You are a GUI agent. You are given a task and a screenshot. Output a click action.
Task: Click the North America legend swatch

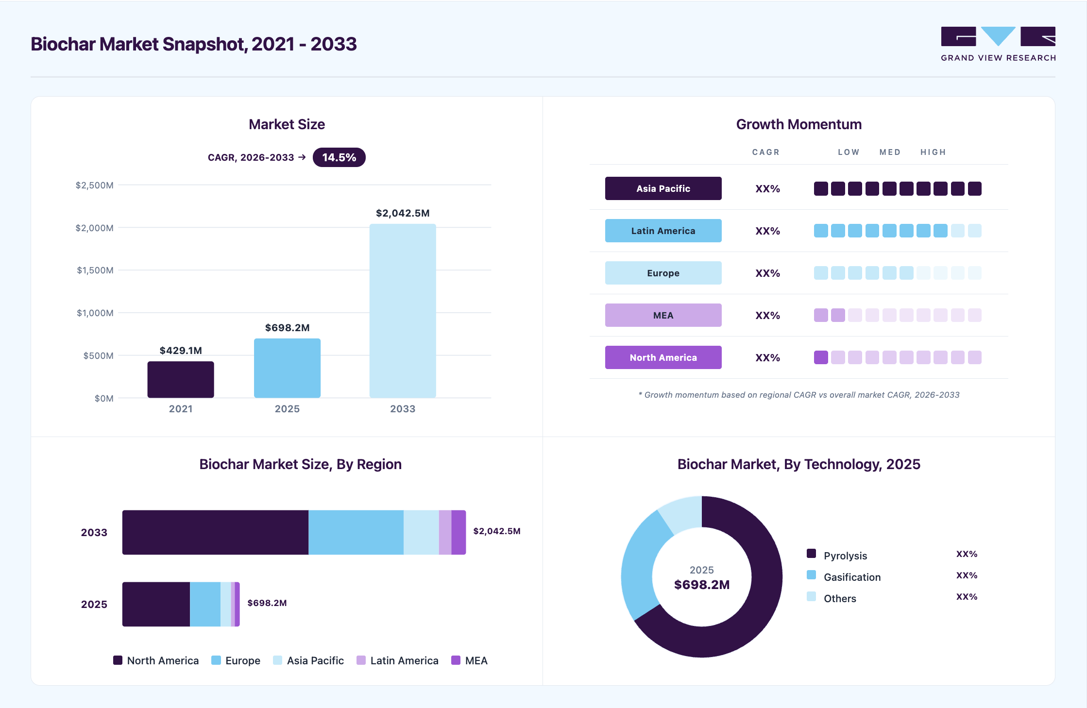click(118, 660)
